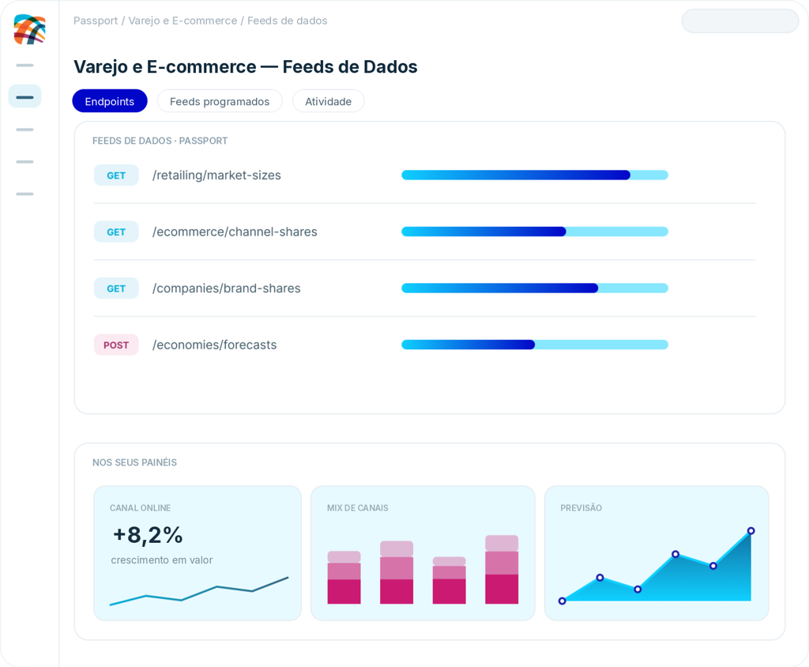Open the Atividade tab

pos(328,101)
